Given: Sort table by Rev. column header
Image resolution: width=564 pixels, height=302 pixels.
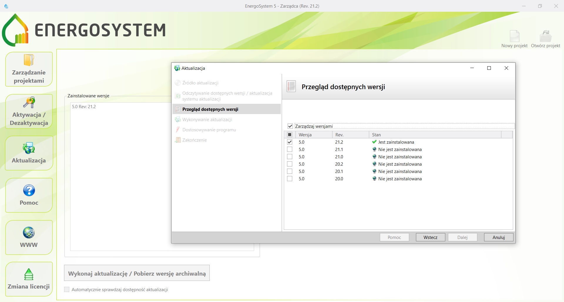Looking at the screenshot, I should (350, 135).
